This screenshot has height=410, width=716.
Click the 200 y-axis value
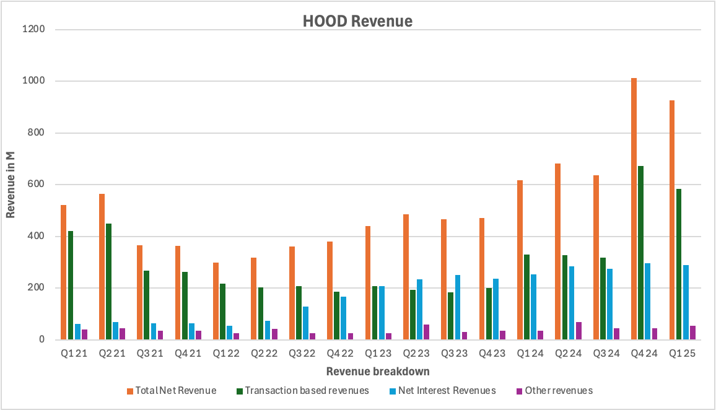click(37, 287)
